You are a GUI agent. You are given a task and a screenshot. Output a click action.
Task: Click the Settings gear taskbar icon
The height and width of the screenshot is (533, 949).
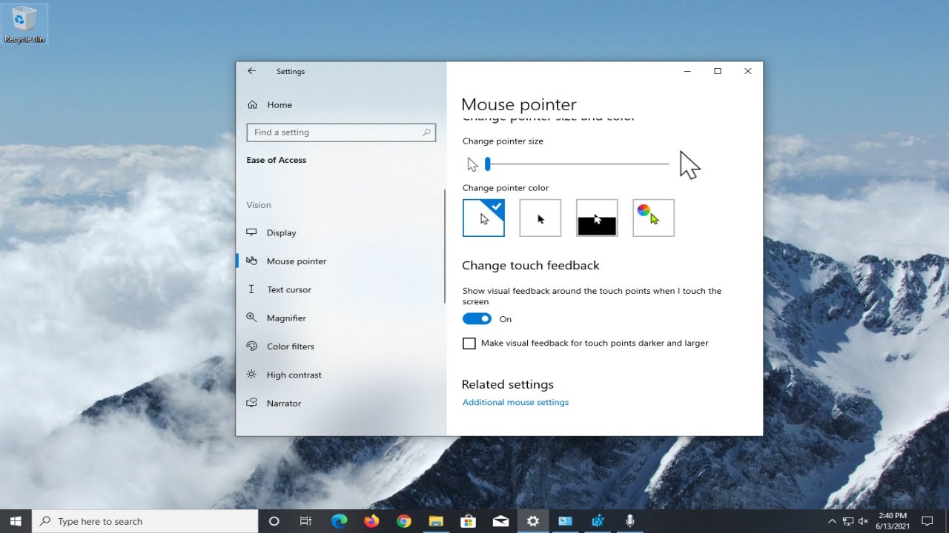tap(532, 521)
